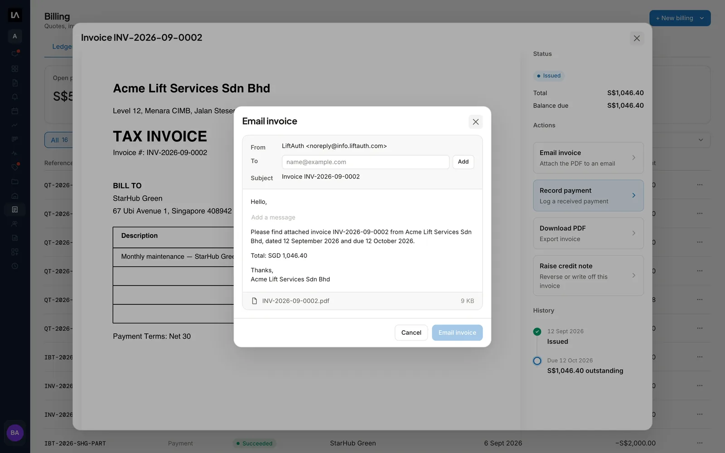The image size is (725, 453).
Task: Click the Add recipient button
Action: point(463,162)
